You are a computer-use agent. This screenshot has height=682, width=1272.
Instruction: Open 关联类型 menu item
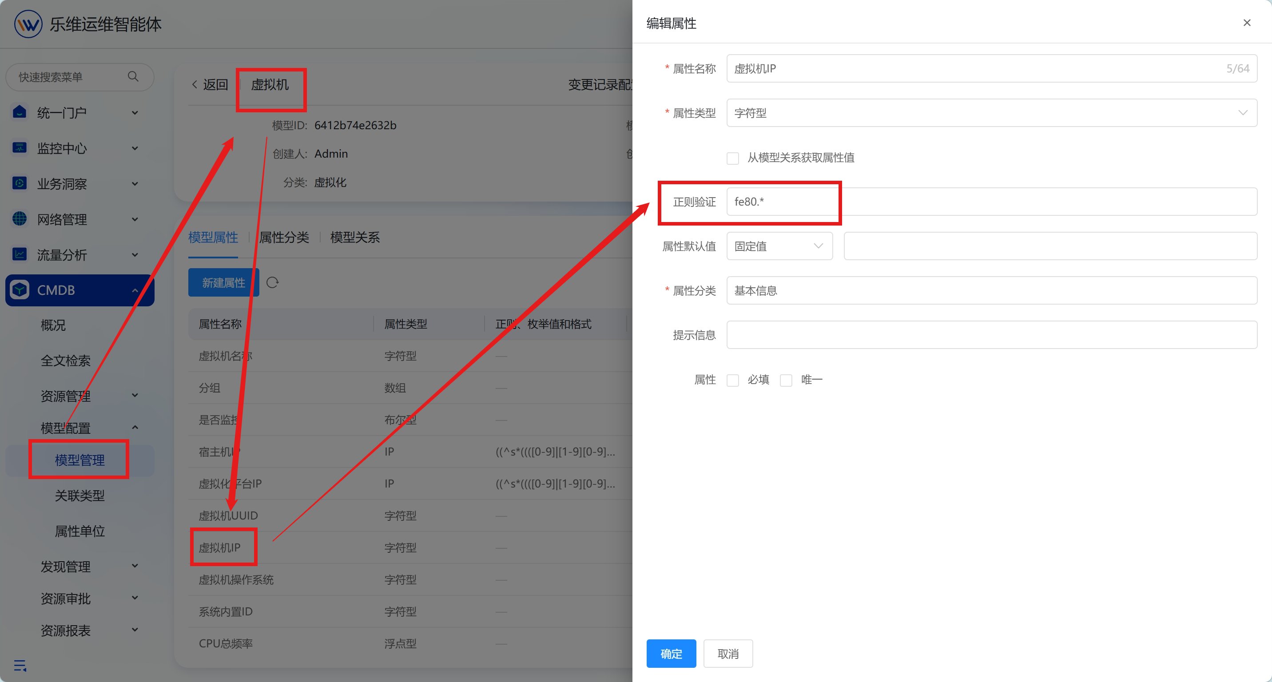[79, 496]
